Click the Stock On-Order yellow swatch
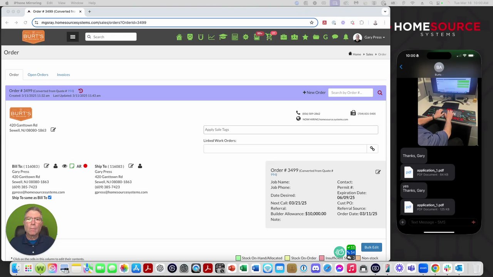The width and height of the screenshot is (493, 277). [x=287, y=258]
